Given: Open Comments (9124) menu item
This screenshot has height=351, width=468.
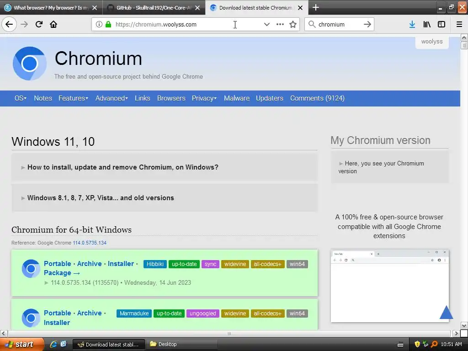Looking at the screenshot, I should click(317, 98).
